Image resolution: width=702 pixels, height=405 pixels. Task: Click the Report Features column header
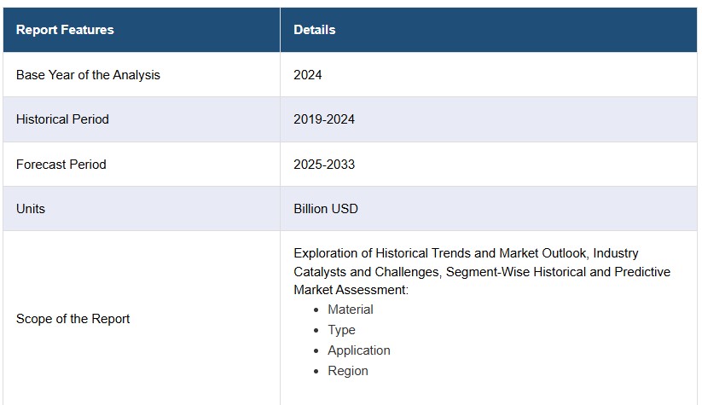[x=65, y=30]
